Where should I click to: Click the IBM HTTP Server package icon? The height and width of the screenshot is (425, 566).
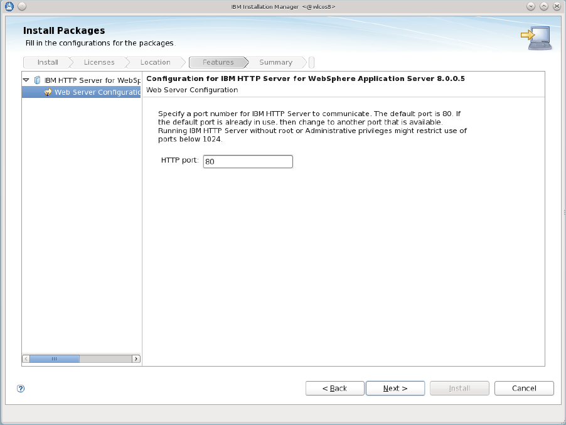tap(37, 80)
